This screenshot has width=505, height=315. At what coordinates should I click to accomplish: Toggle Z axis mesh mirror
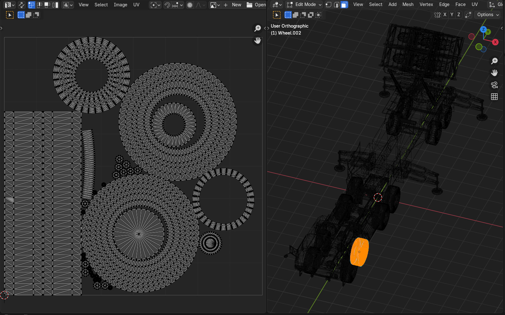tap(459, 15)
